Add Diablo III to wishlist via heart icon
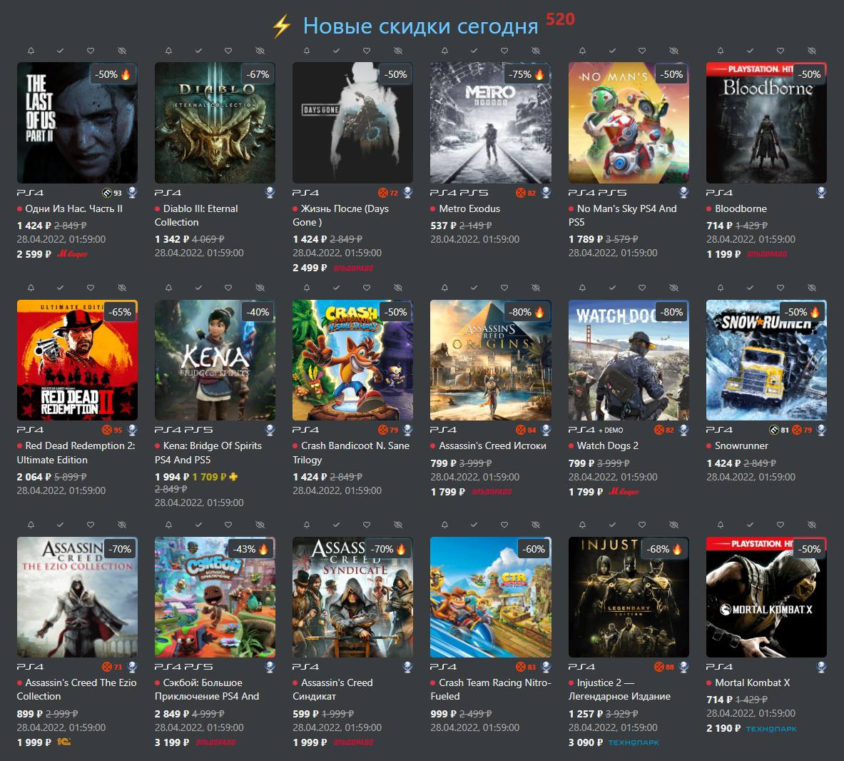Image resolution: width=844 pixels, height=761 pixels. click(x=228, y=51)
